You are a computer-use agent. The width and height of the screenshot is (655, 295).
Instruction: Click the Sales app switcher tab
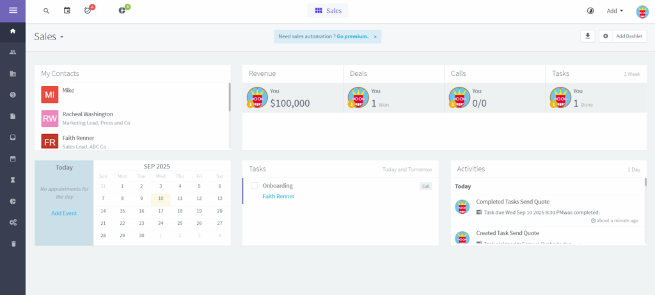328,11
